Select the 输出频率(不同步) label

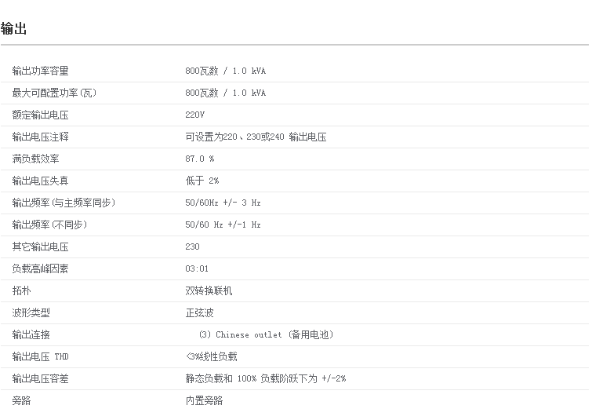49,225
